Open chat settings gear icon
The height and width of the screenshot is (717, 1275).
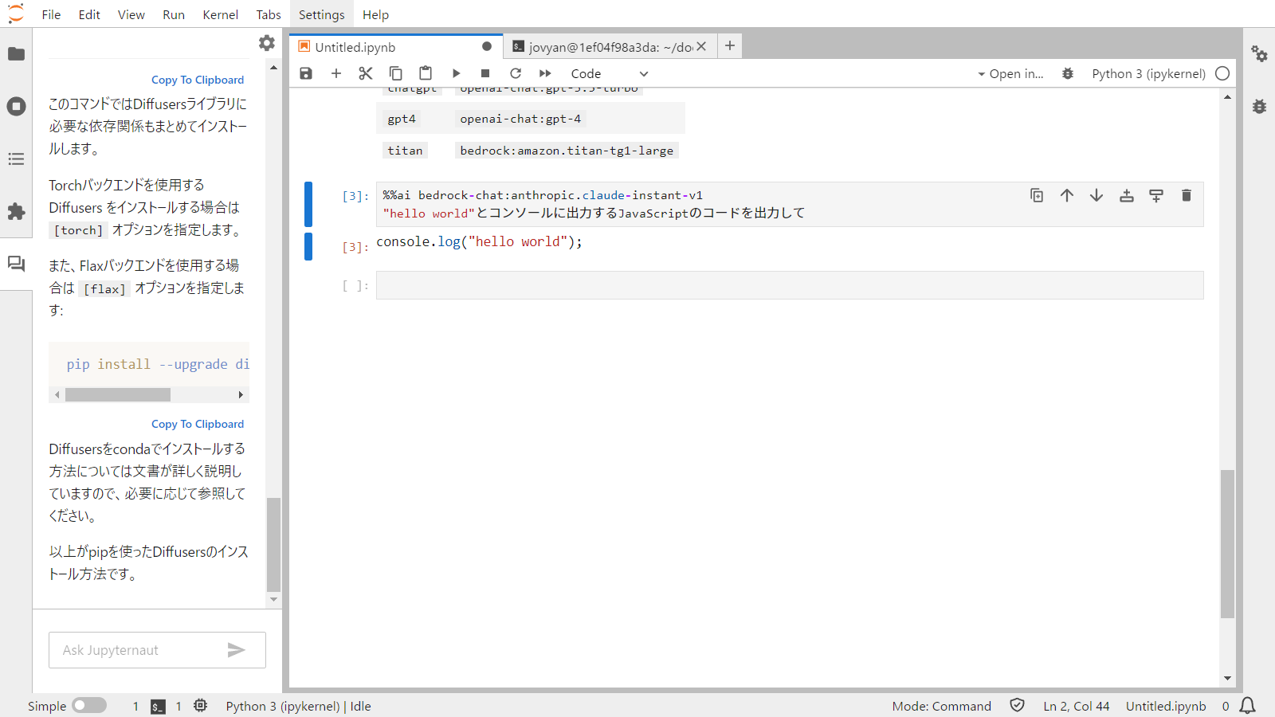coord(267,43)
